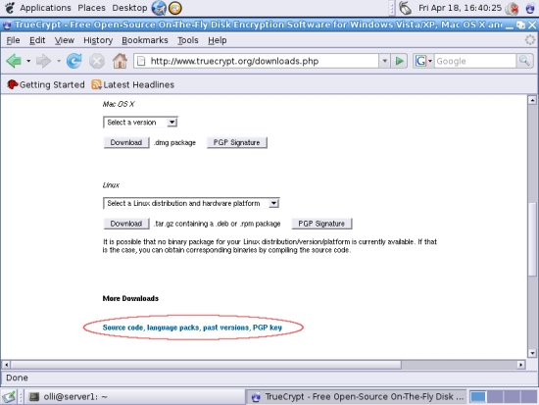Expand the Linux distribution and platform dropdown

click(x=191, y=203)
